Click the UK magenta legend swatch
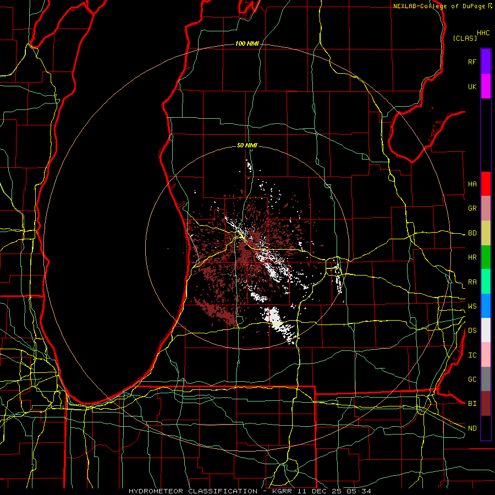The height and width of the screenshot is (495, 495). [x=486, y=86]
